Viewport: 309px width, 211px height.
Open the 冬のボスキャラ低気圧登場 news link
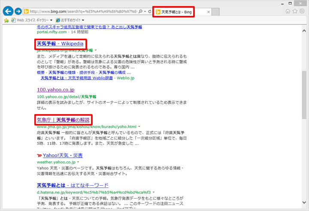point(89,27)
